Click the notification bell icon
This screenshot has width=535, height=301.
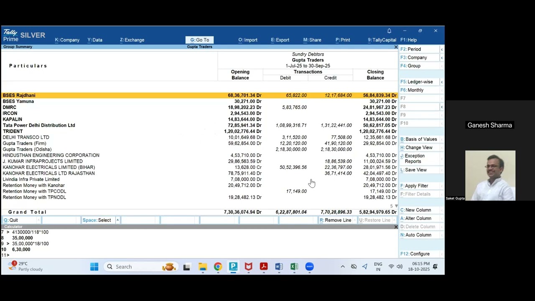click(389, 31)
